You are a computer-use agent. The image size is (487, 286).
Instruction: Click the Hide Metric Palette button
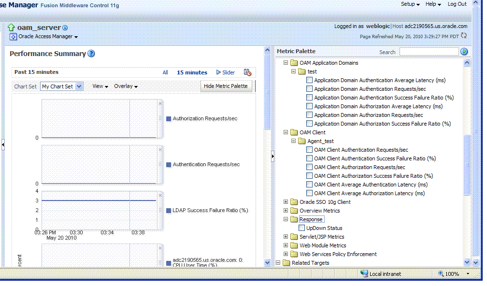[x=226, y=86]
